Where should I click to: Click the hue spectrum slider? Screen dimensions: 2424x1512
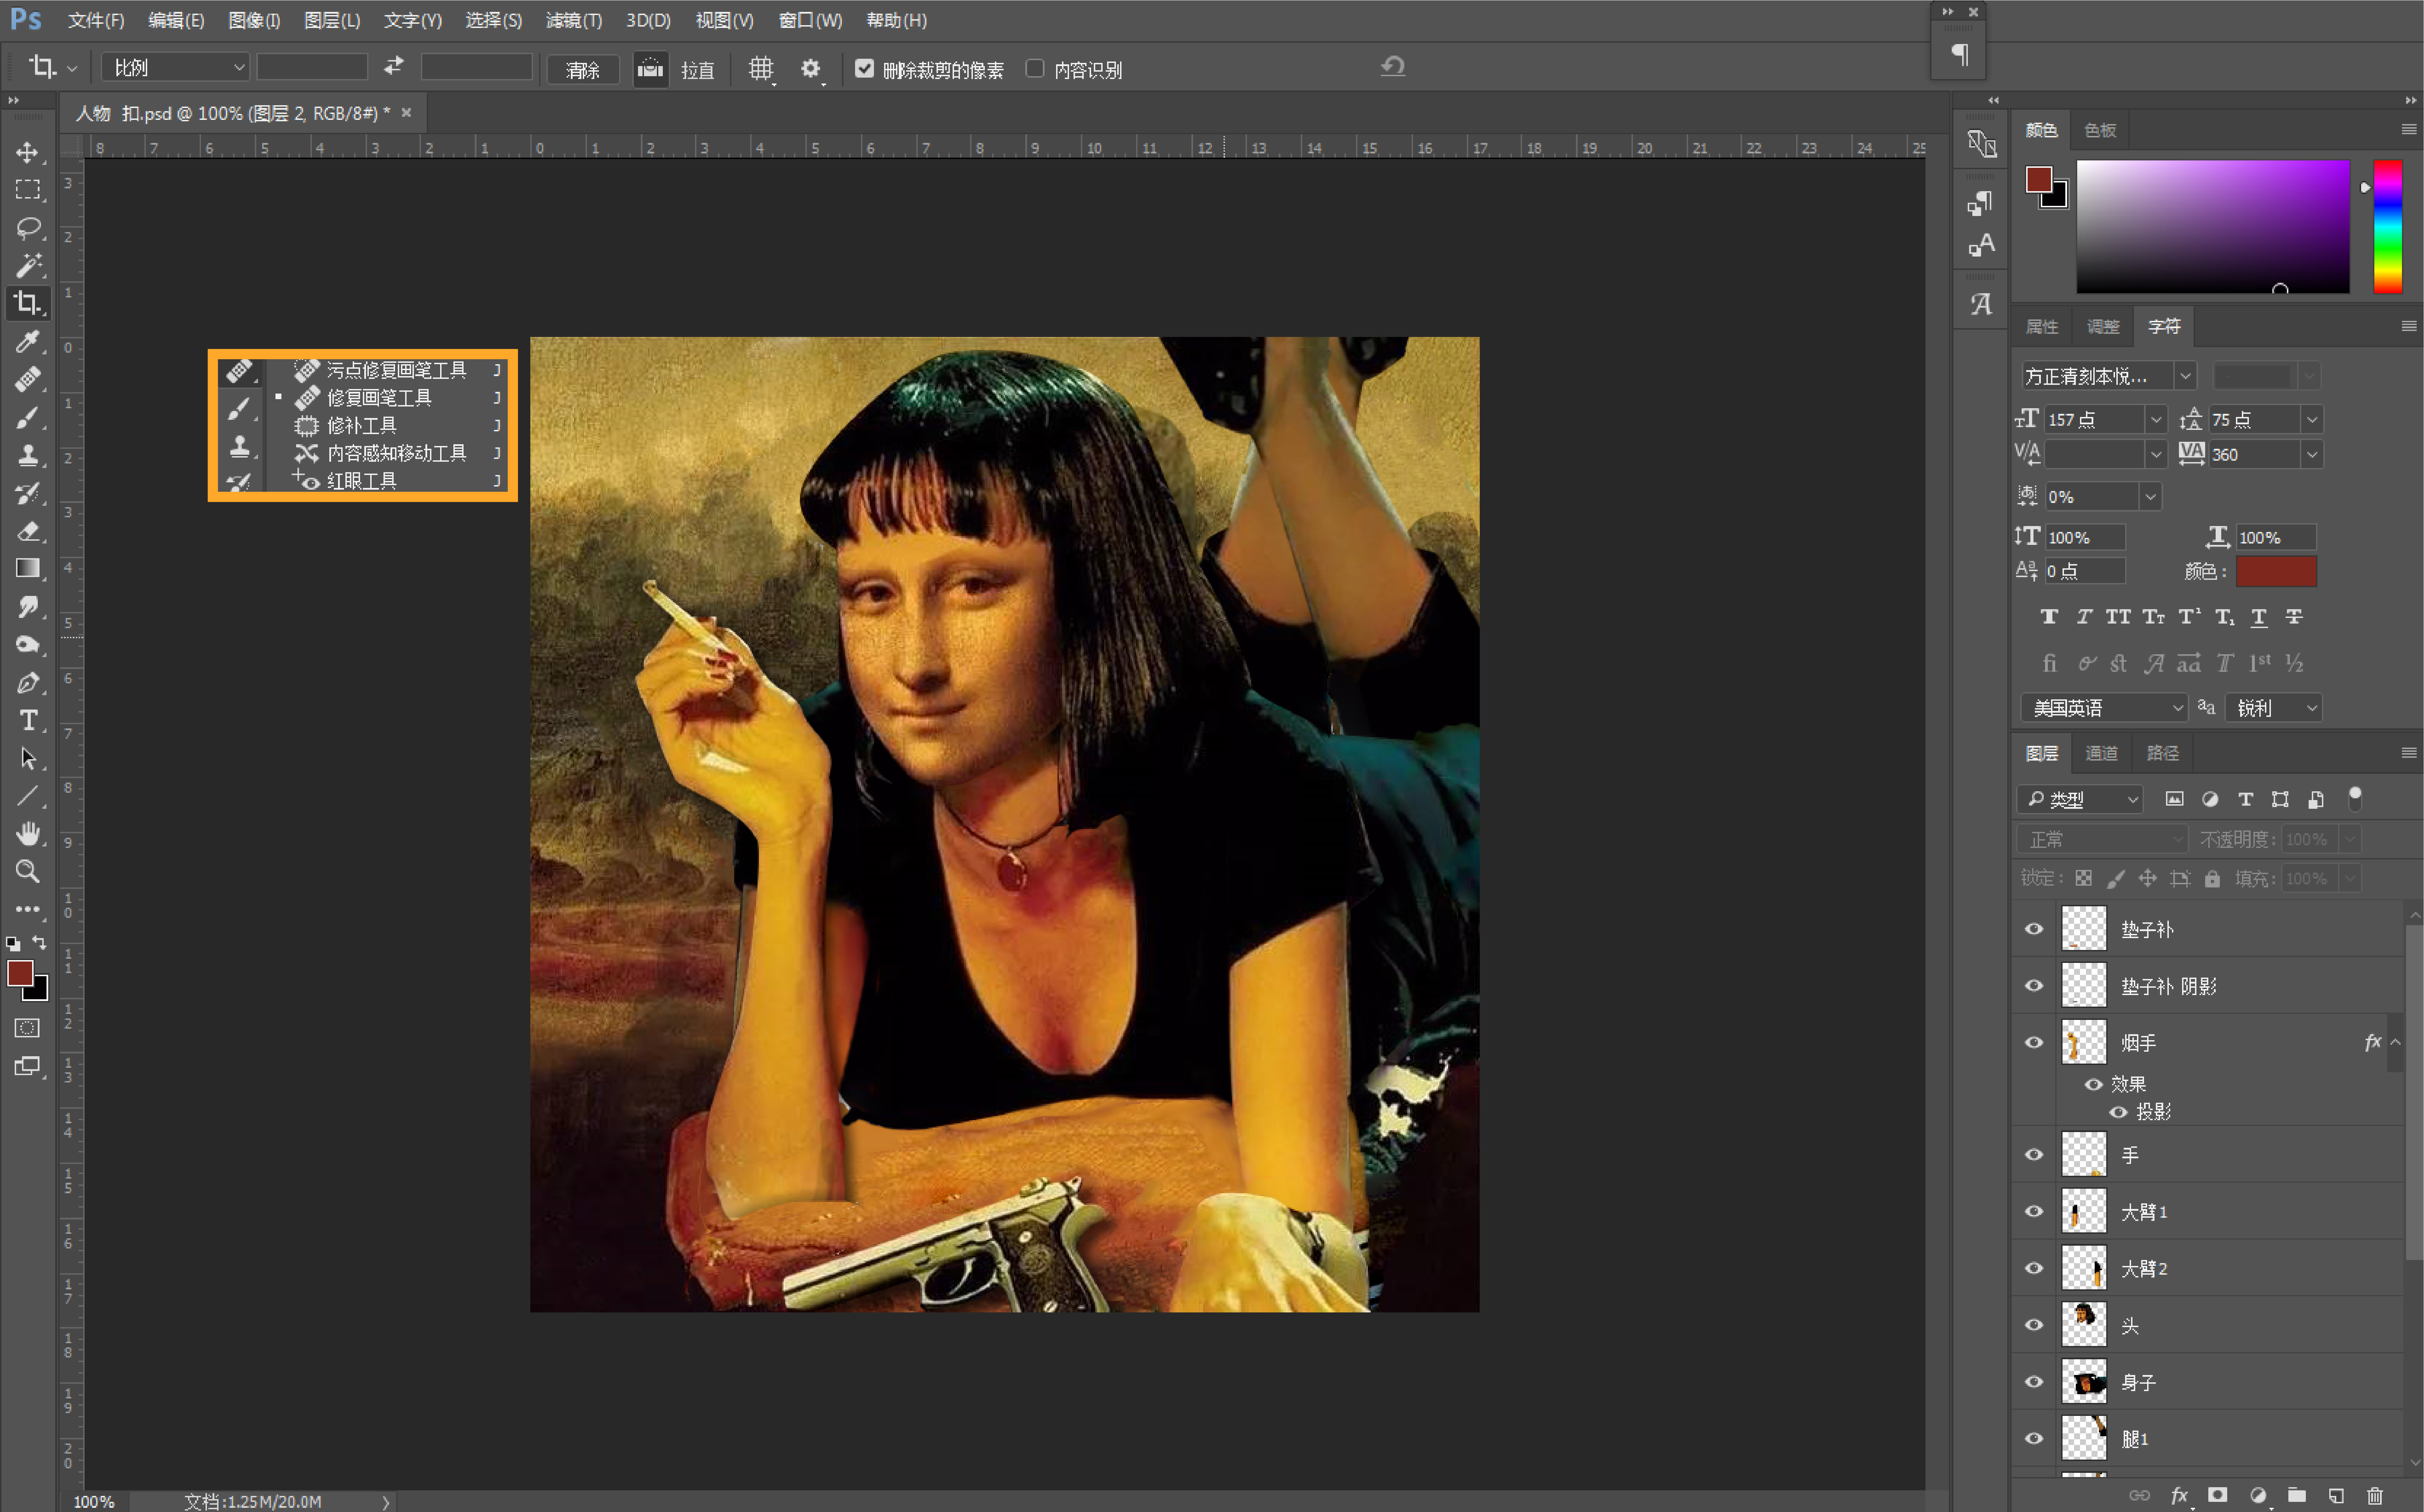(x=2388, y=226)
